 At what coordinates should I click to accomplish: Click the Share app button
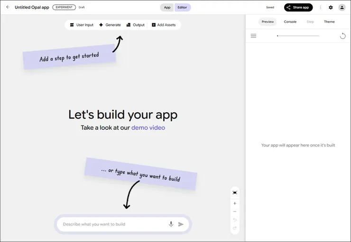click(298, 8)
